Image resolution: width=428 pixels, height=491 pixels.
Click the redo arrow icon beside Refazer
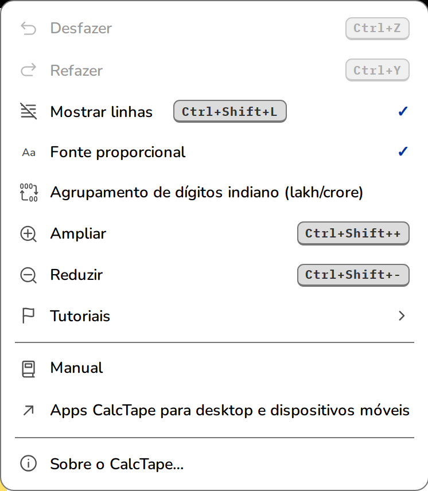pyautogui.click(x=29, y=70)
